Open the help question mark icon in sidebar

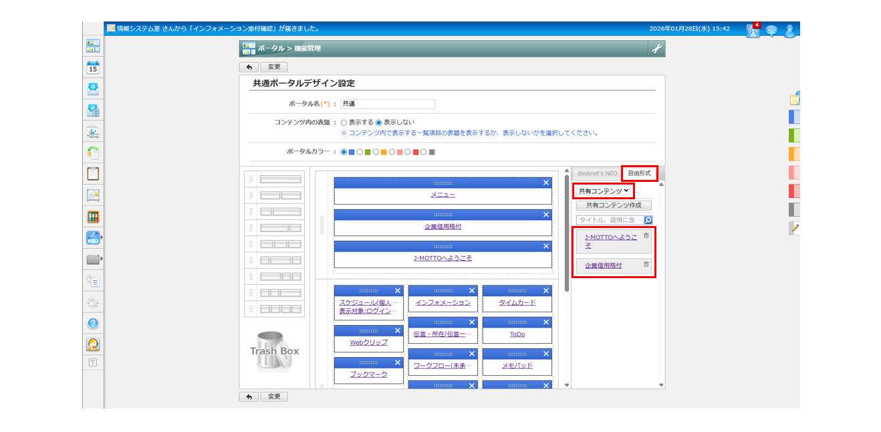click(93, 324)
